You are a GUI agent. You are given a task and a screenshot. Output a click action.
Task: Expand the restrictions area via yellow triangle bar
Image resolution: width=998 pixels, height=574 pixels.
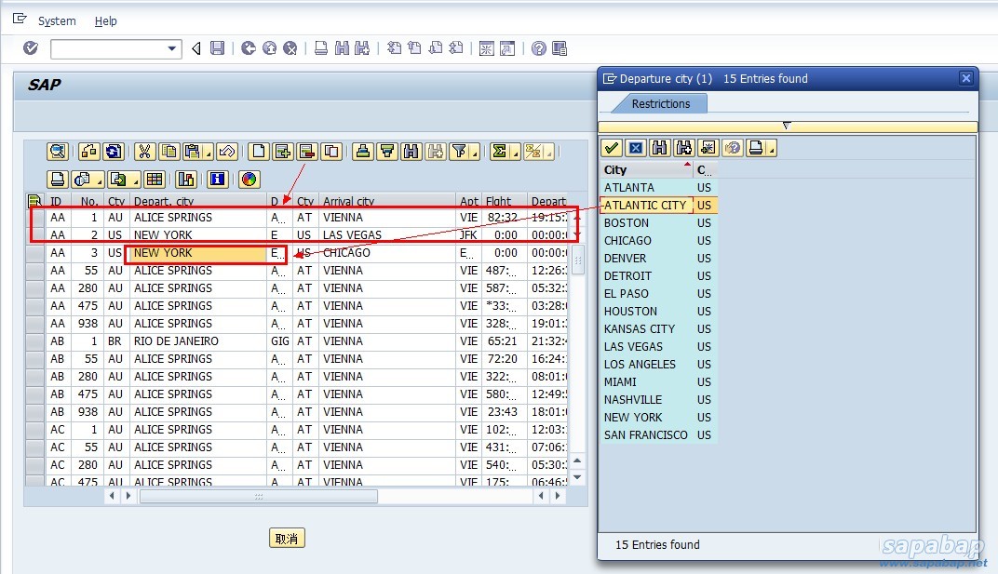(787, 126)
